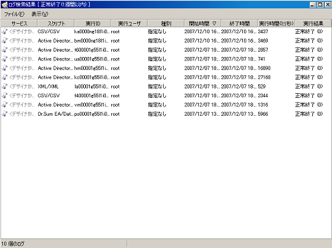Select the kc00001g55l1i0 execution ID cell
Screen dimensions: 332x248
(x=92, y=77)
